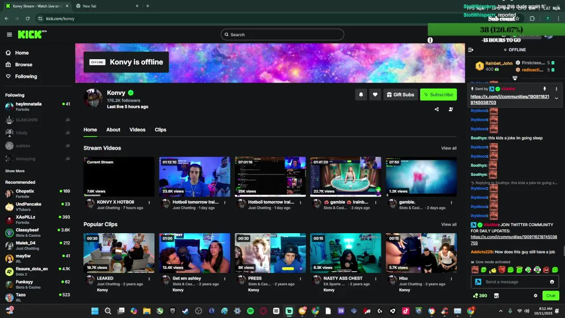Click the heart follow button
Screen dimensions: 565x318
tap(375, 95)
